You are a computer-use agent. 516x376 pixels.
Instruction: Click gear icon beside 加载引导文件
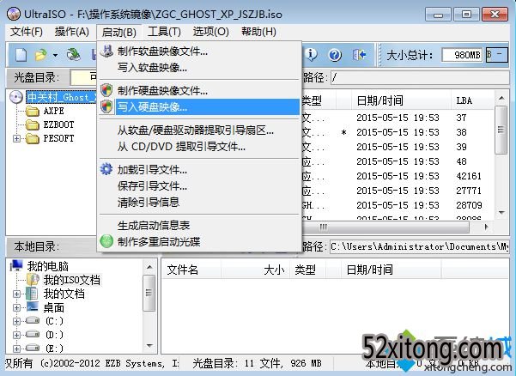(106, 169)
